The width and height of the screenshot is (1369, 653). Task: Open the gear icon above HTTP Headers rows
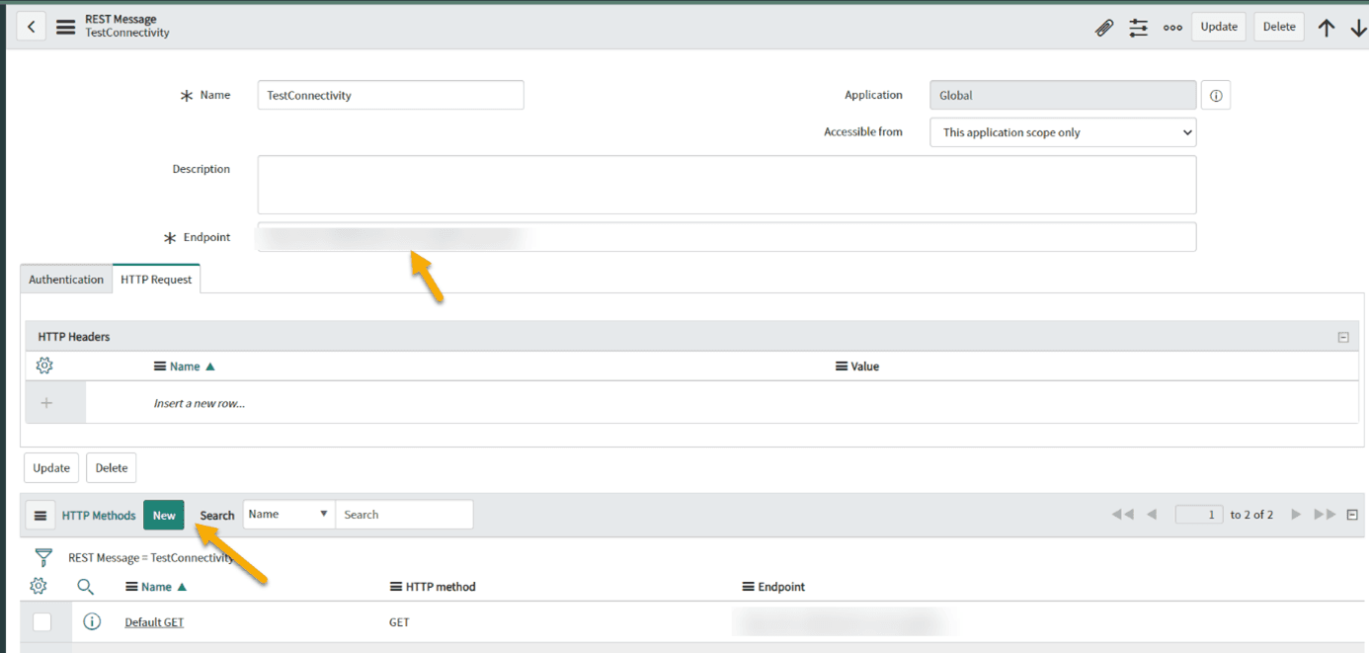pos(43,366)
